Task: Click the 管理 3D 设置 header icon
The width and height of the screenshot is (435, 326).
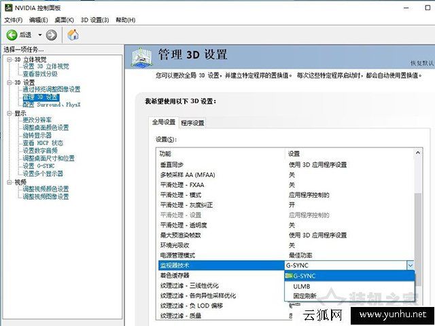Action: click(141, 57)
